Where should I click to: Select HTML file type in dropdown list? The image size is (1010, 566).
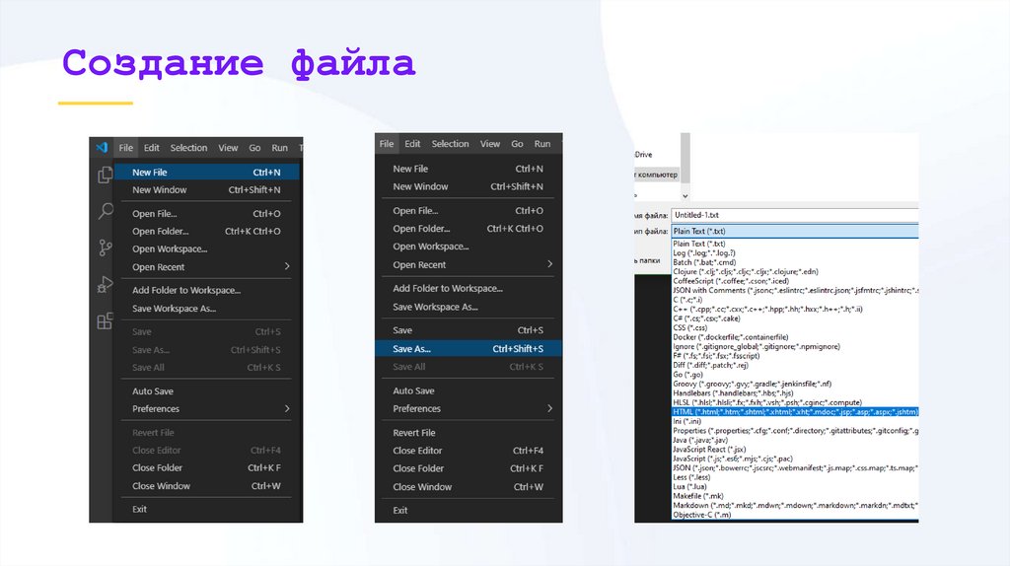coord(795,412)
